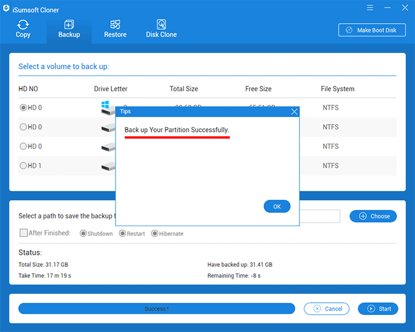Click the backup path input field

pyautogui.click(x=320, y=216)
